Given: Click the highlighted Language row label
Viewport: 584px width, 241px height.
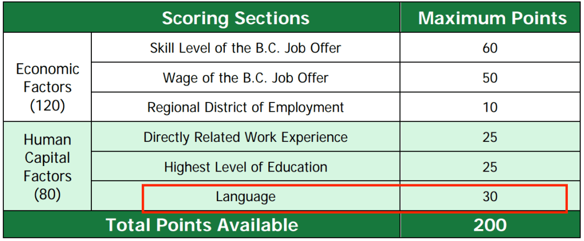Looking at the screenshot, I should pos(245,197).
